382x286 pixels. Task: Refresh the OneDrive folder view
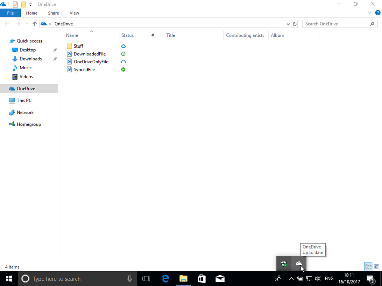294,24
